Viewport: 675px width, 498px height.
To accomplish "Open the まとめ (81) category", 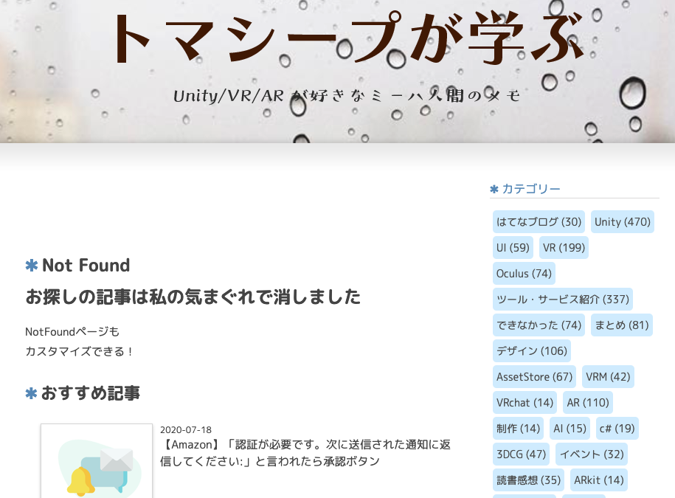I will click(x=622, y=325).
